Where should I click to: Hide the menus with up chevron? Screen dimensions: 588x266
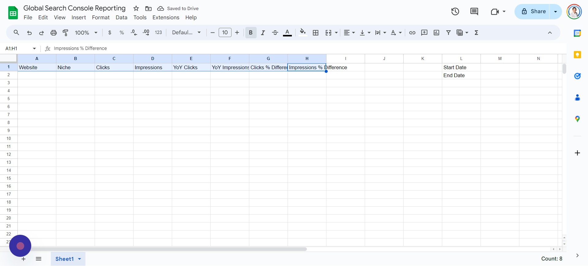click(x=550, y=33)
